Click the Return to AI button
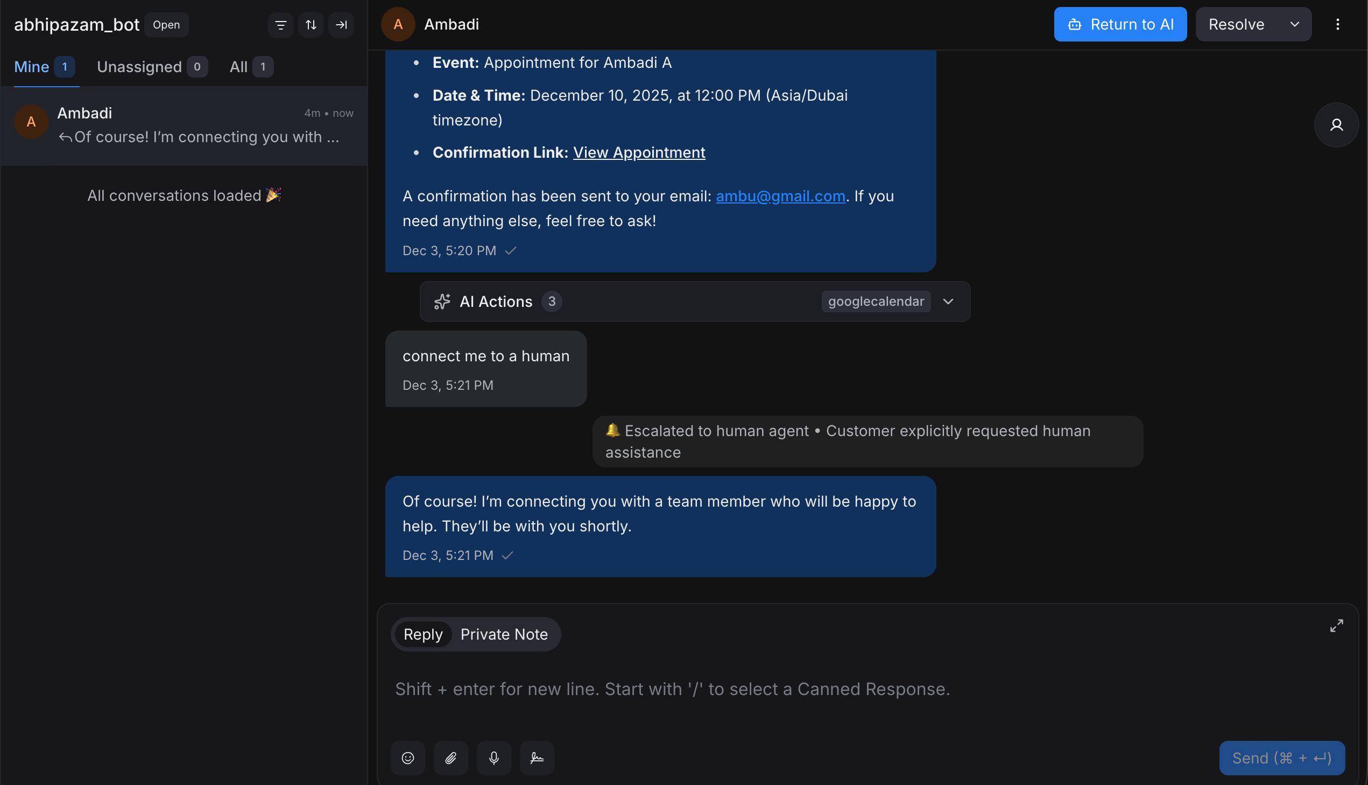The image size is (1368, 785). [x=1120, y=24]
